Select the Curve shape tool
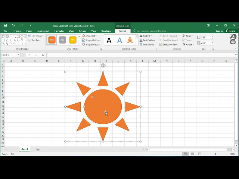Image resolution: width=239 pixels, height=179 pixels. click(15, 44)
